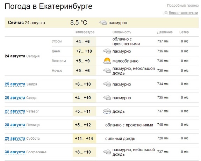
Task: Click the +8…+10 temperature for 30 августа
Action: (83, 152)
